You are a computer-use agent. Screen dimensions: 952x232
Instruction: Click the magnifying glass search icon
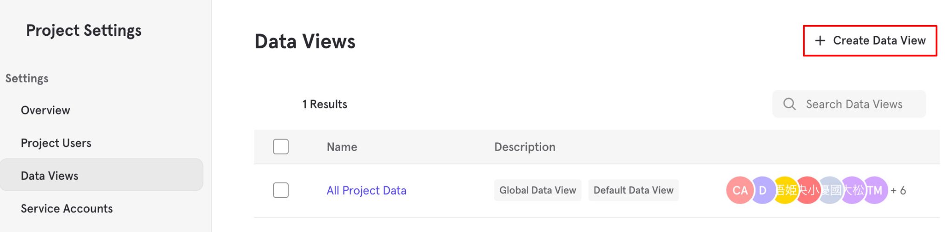click(x=789, y=104)
